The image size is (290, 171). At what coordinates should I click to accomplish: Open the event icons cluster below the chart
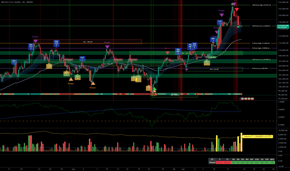pos(247,99)
